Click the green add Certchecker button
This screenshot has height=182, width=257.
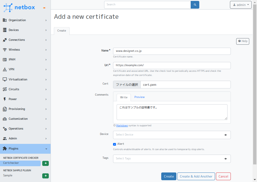46,163
